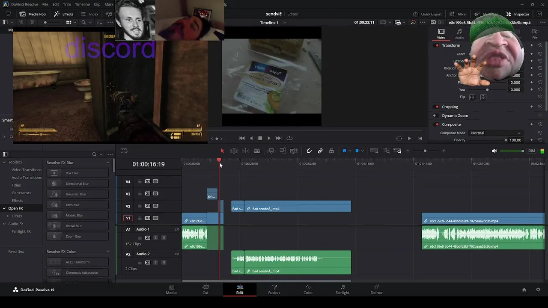The width and height of the screenshot is (548, 308).
Task: Add a blue flag to the clip
Action: click(x=344, y=151)
